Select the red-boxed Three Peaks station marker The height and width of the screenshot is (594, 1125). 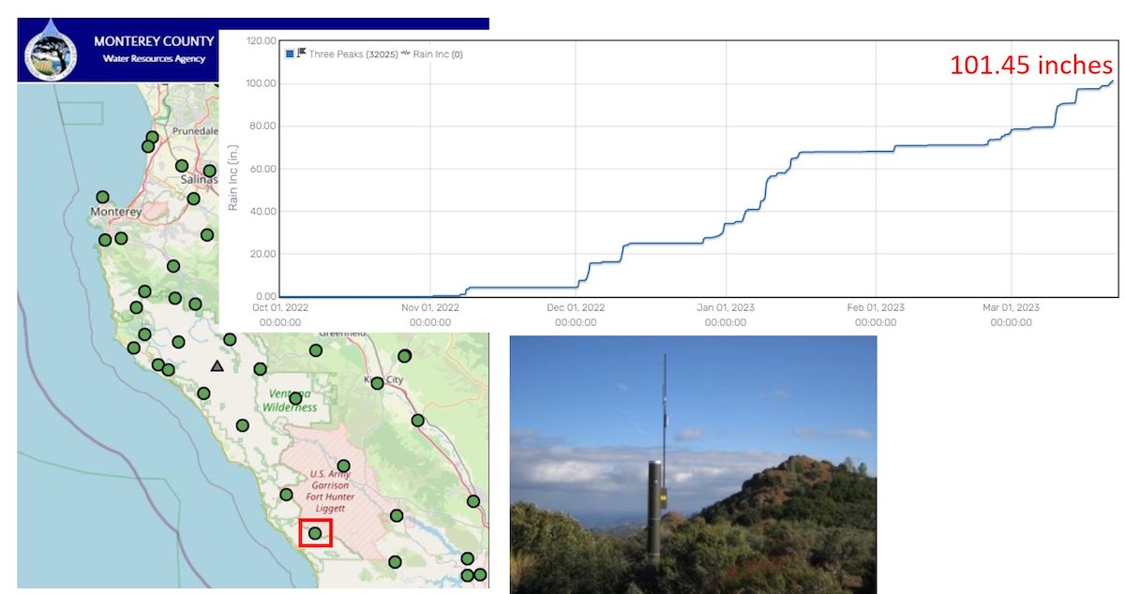[x=315, y=533]
